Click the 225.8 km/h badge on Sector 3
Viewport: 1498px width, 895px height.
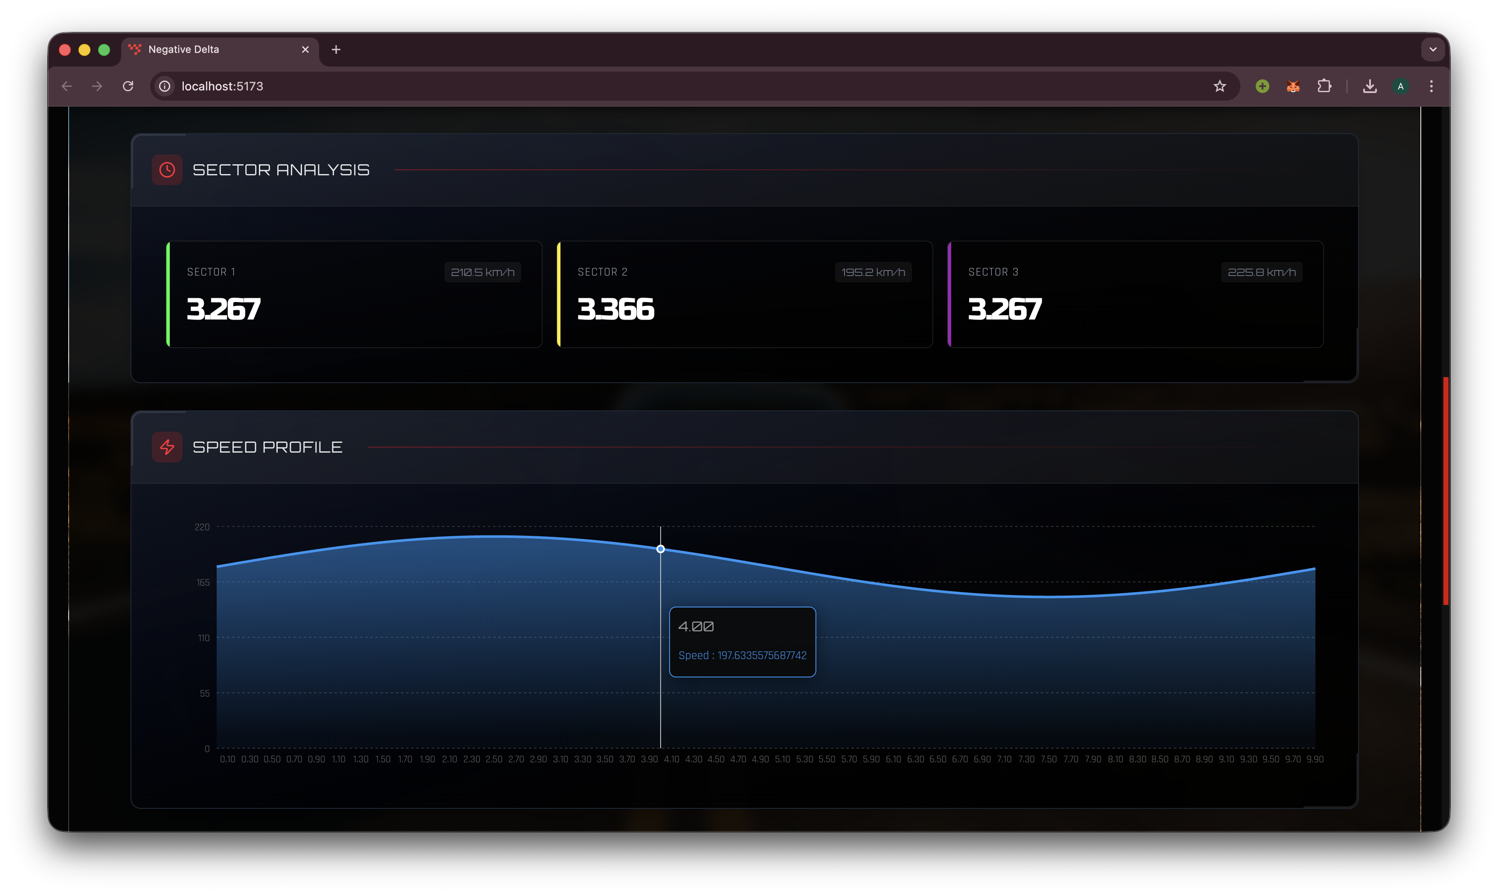tap(1261, 272)
